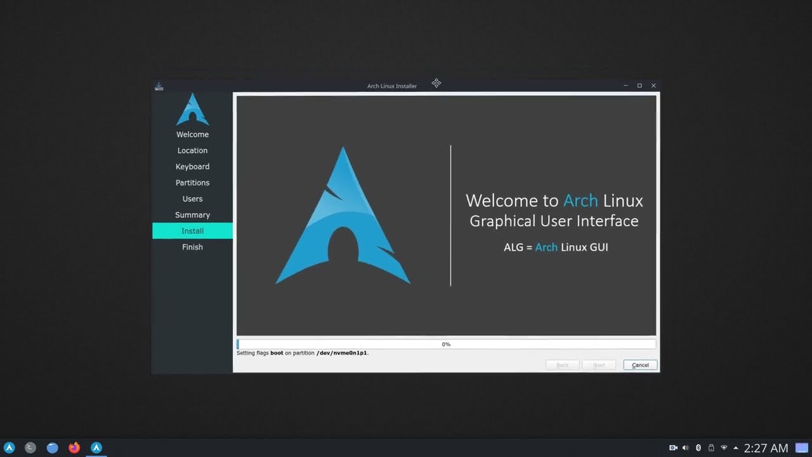This screenshot has height=457, width=812.
Task: Minimize the Arch Linux Installer window
Action: tap(625, 86)
